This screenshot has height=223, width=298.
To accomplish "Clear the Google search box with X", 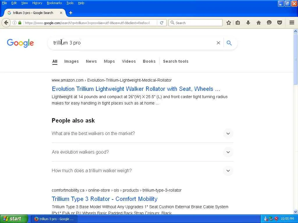I will tap(218, 43).
